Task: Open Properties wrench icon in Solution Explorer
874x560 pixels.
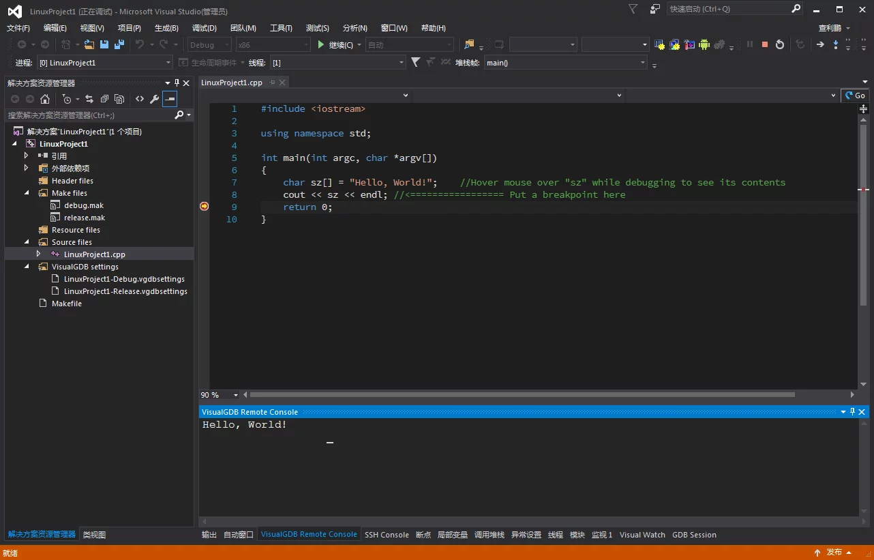Action: [x=155, y=99]
